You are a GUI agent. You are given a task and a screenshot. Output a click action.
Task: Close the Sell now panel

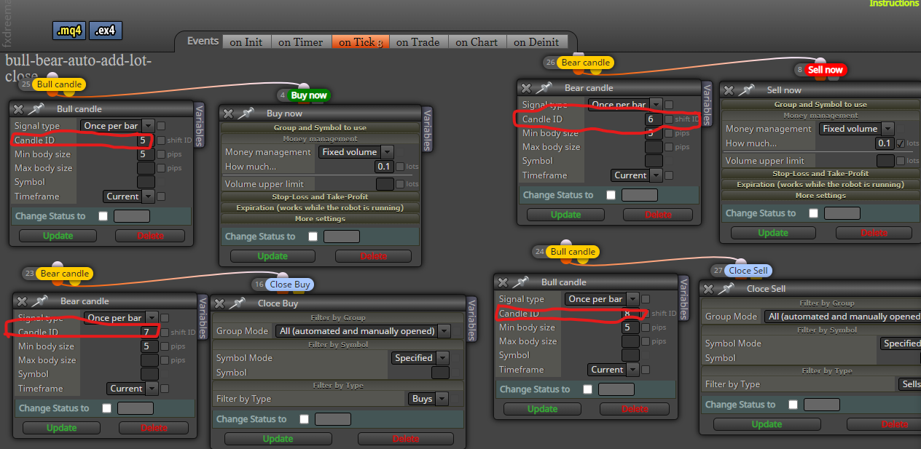(x=729, y=90)
